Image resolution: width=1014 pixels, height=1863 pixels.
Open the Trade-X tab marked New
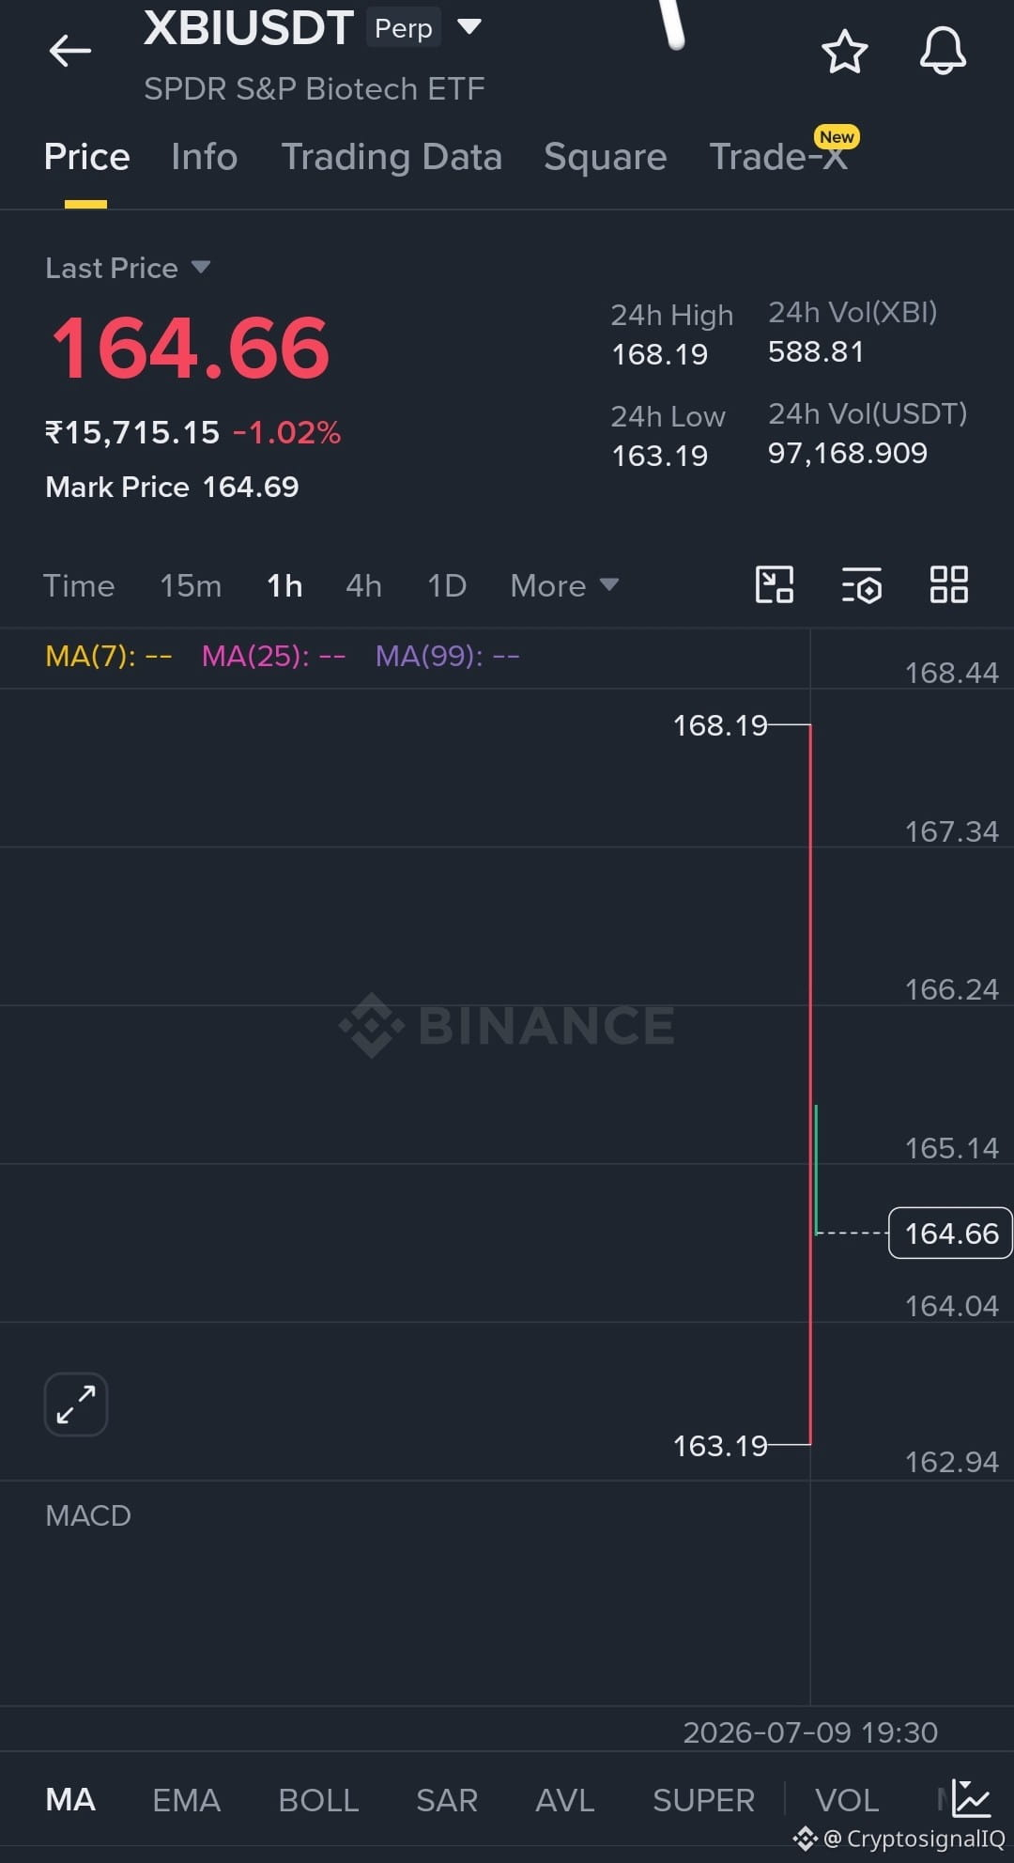(778, 156)
